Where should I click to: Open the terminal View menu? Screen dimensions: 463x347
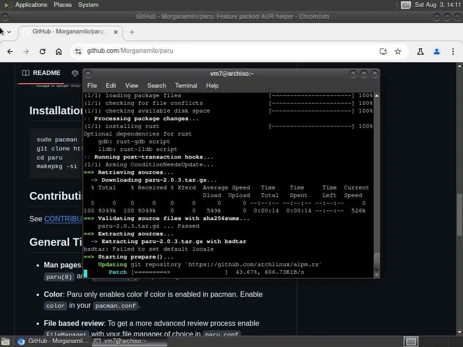tap(132, 85)
